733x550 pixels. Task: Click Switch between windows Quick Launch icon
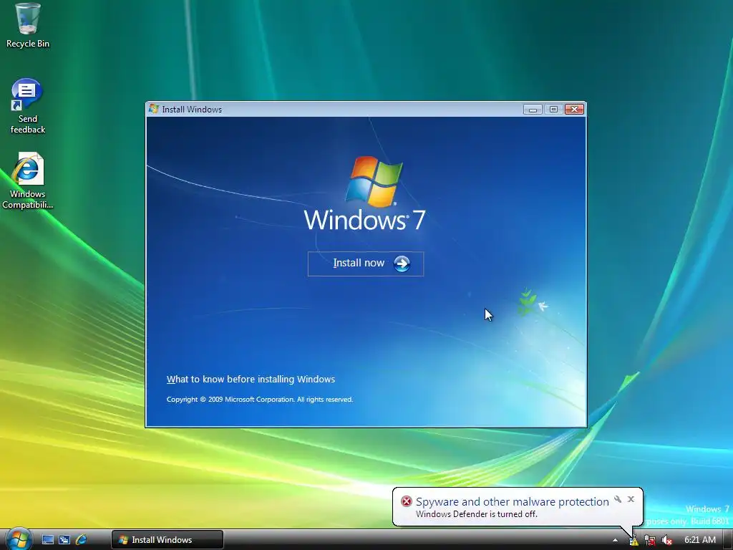click(64, 540)
